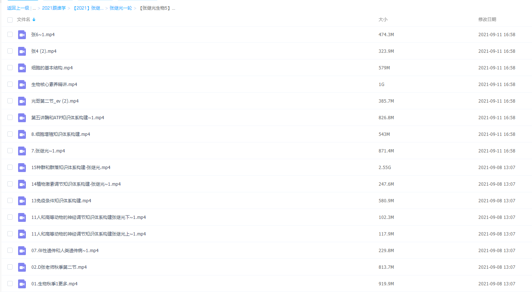Check the box for 张4 (2).mp4
Viewport: 532px width, 292px height.
pos(10,51)
